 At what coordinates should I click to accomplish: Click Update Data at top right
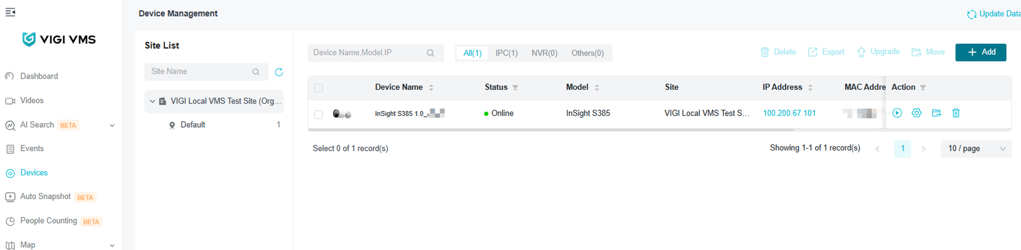[x=994, y=14]
